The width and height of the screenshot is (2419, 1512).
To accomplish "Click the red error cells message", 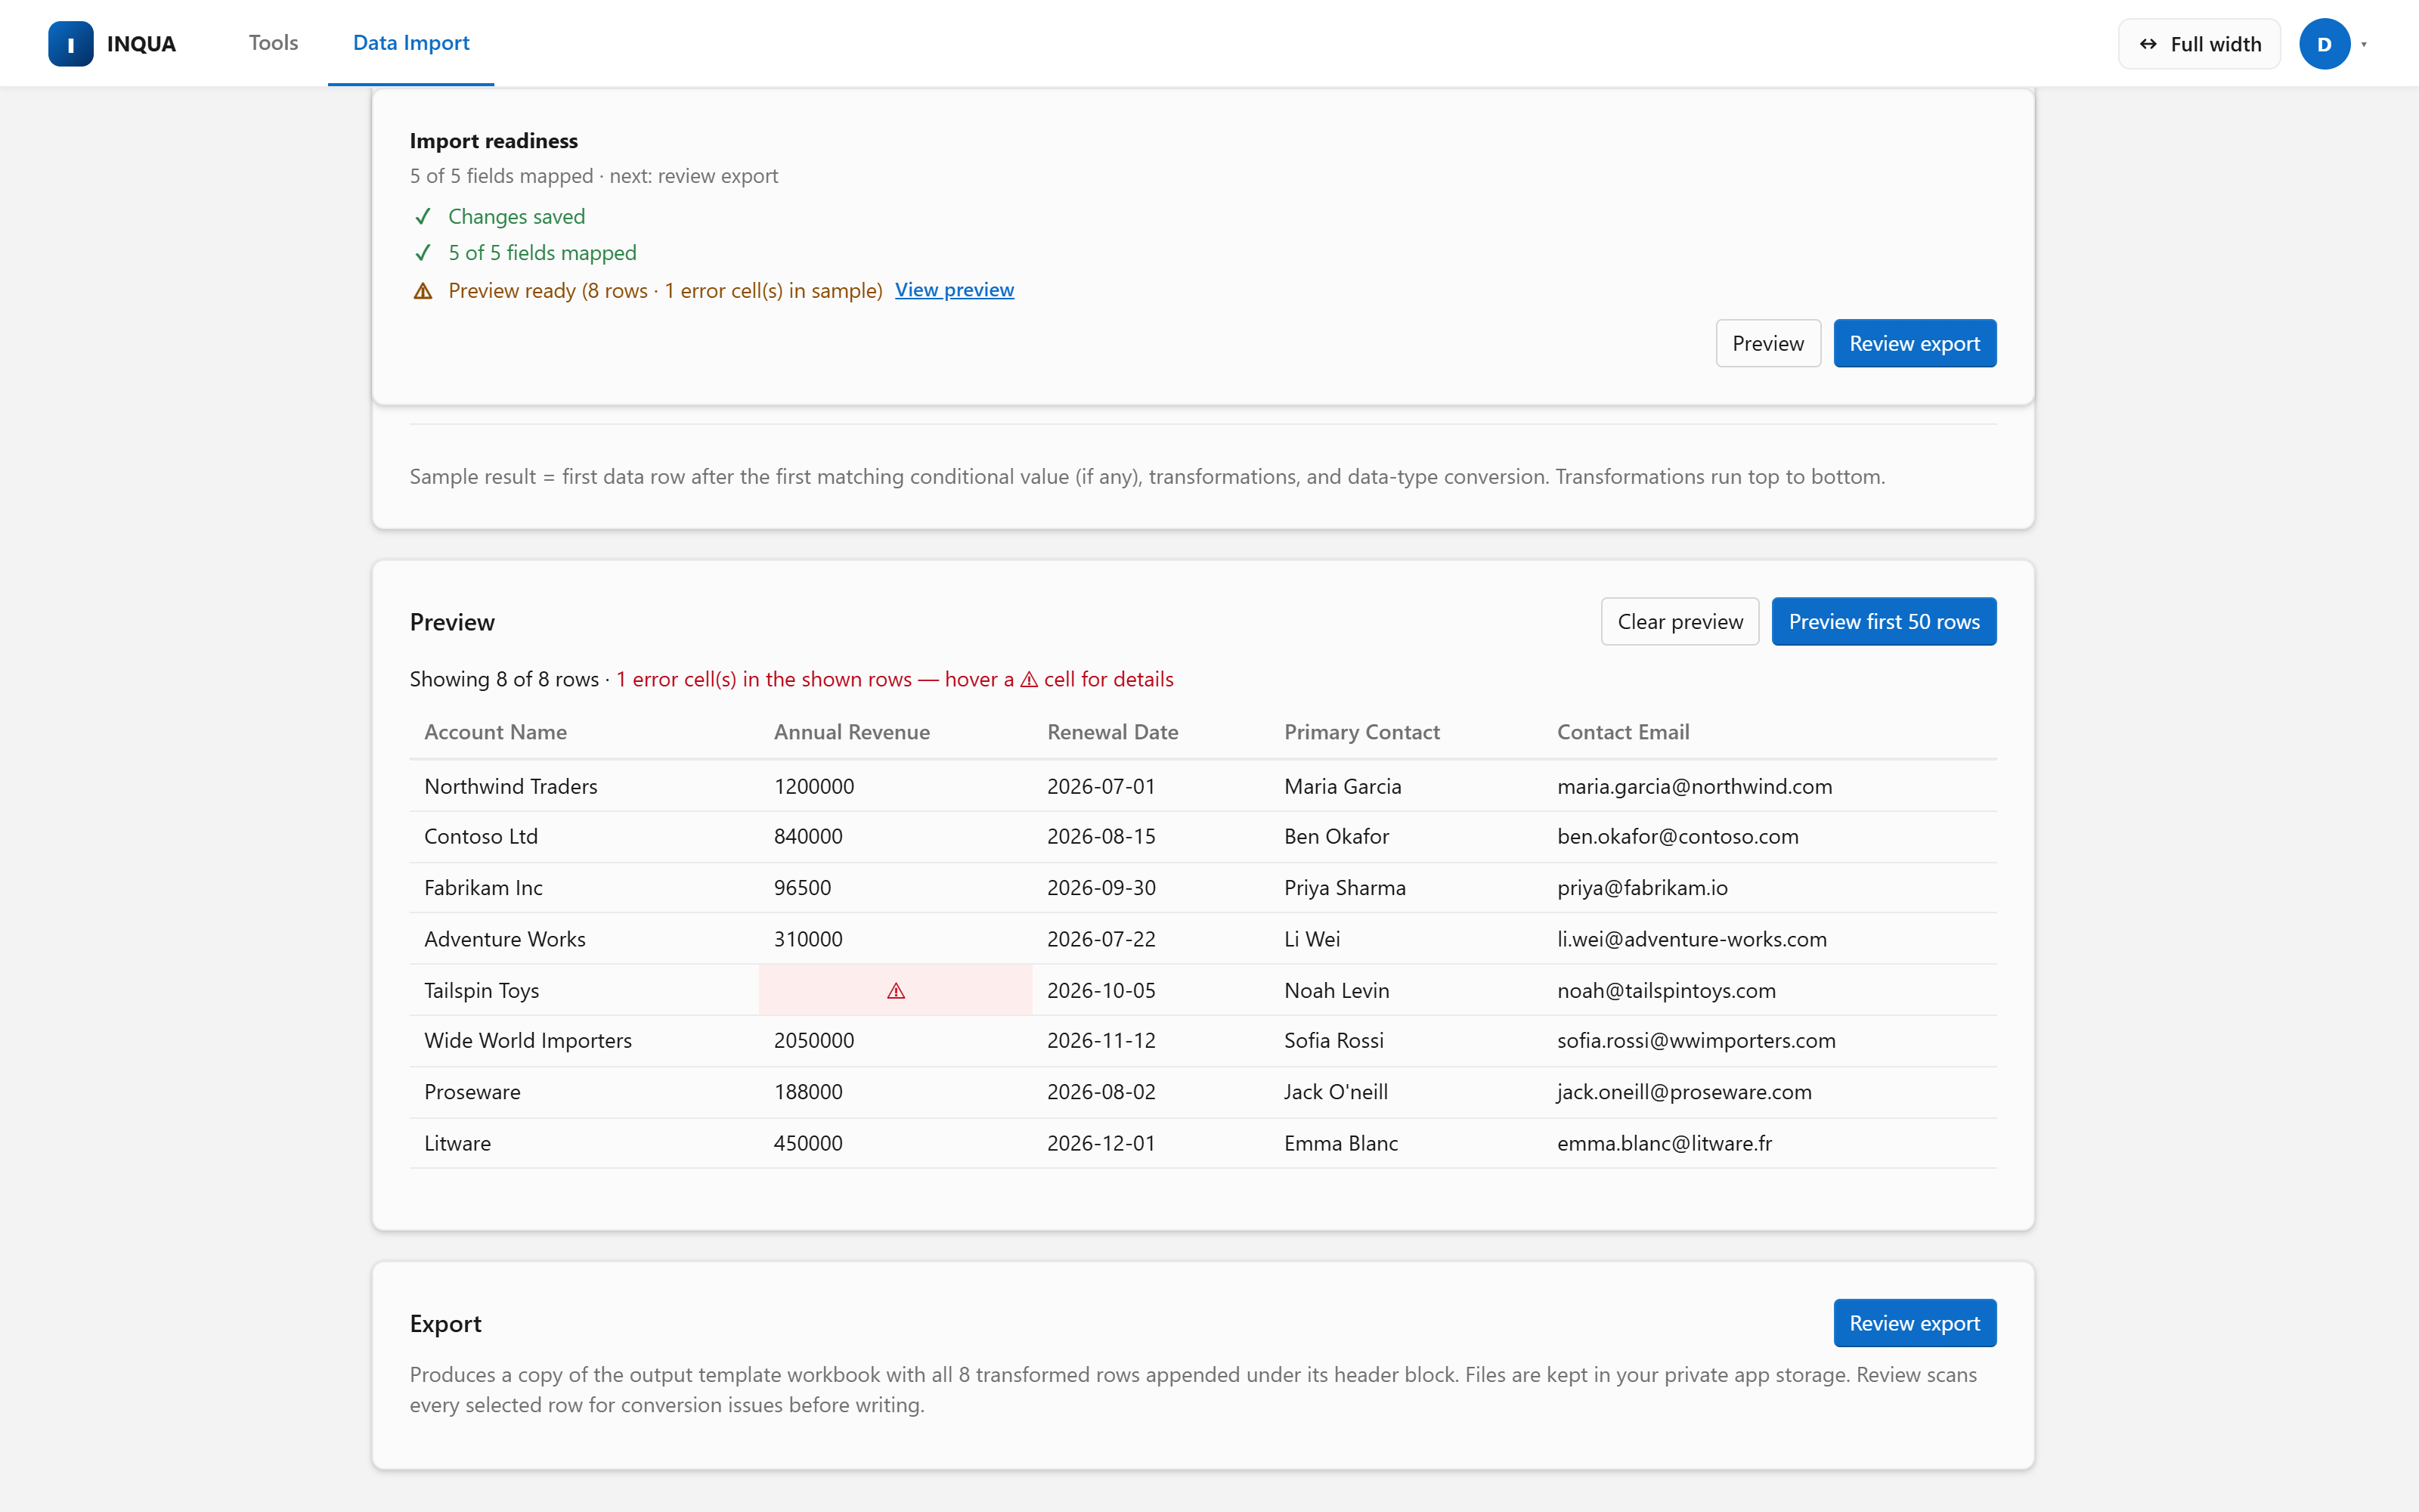I will pos(894,679).
